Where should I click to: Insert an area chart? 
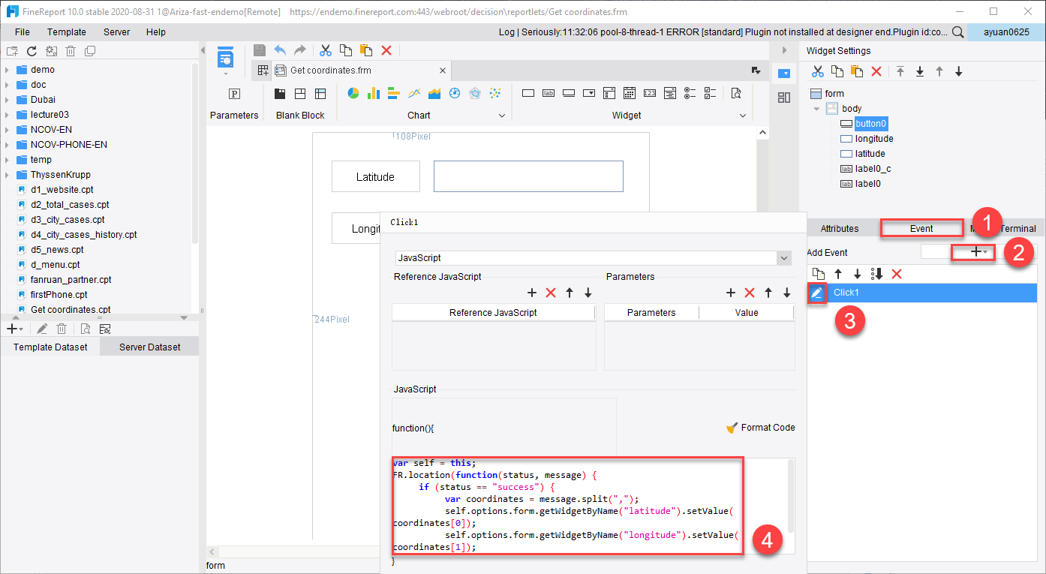point(434,93)
